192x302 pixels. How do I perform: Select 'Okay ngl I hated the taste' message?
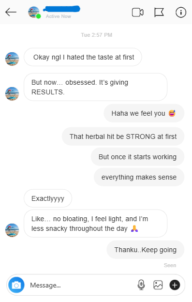point(83,57)
